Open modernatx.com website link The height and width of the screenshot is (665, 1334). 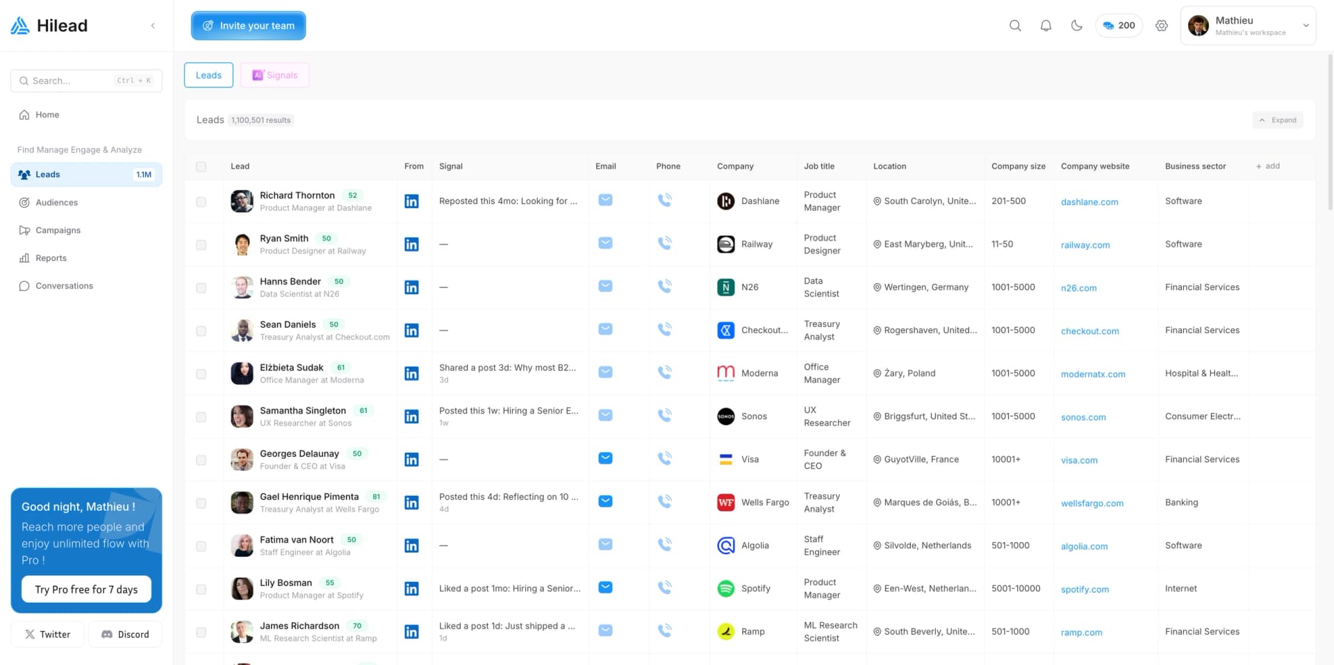coord(1093,374)
